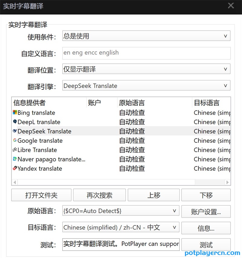Click the 自定义语言 input field
242x258 pixels.
[x=146, y=53]
